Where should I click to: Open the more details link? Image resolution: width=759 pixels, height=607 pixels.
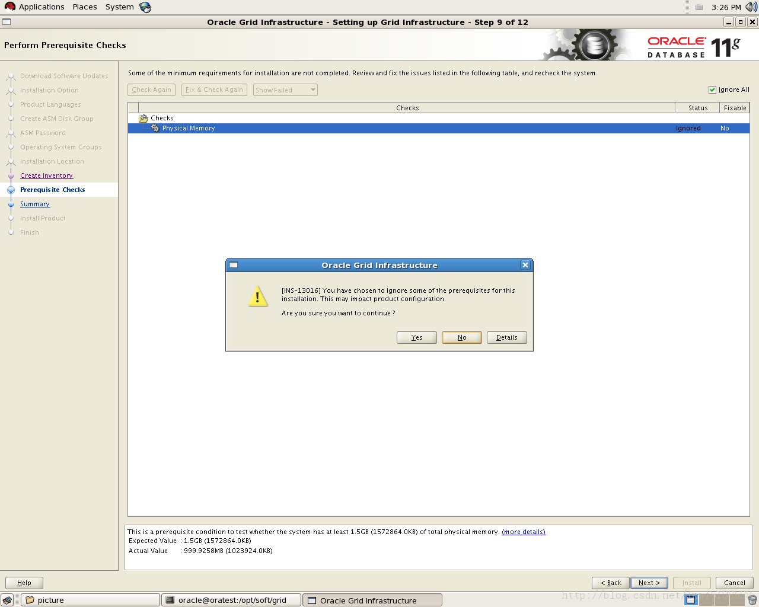click(524, 532)
